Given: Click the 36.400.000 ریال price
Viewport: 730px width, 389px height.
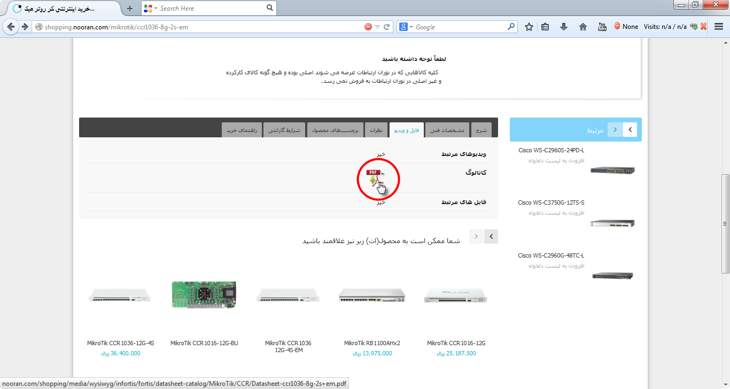Looking at the screenshot, I should 120,353.
